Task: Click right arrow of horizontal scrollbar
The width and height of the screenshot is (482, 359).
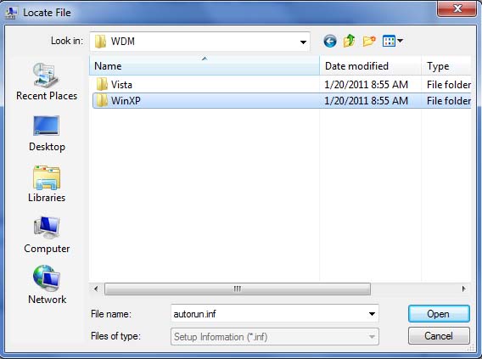Action: (x=464, y=289)
